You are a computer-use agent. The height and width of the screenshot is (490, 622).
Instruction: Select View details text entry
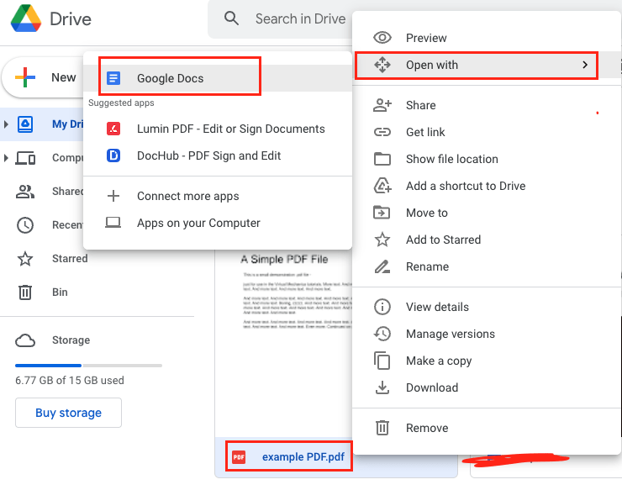pyautogui.click(x=437, y=307)
